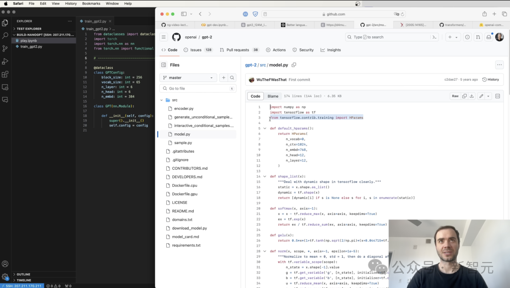
Task: Download raw file icon
Action: 472,96
